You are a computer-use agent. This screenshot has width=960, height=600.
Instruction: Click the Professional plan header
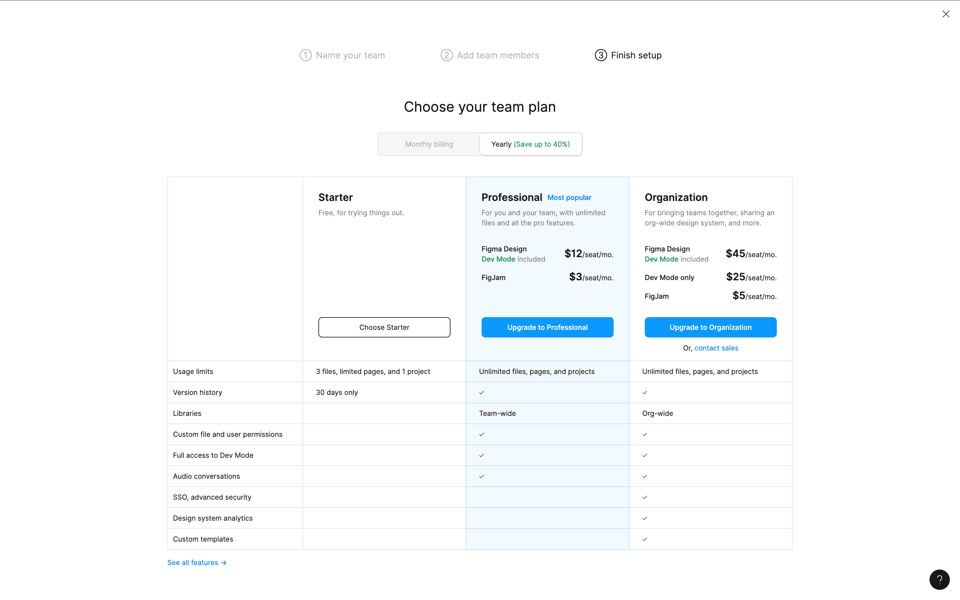[512, 197]
